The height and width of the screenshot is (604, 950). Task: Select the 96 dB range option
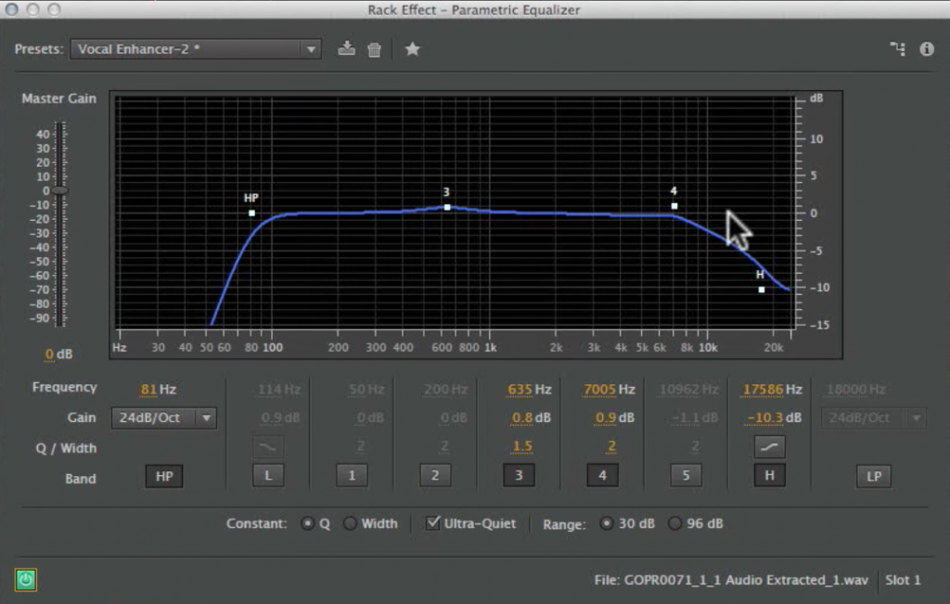tap(674, 523)
